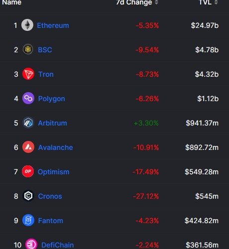Open the Cronos chain link
The width and height of the screenshot is (229, 249).
tap(50, 196)
